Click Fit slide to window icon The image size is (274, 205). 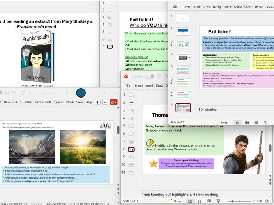[267, 201]
